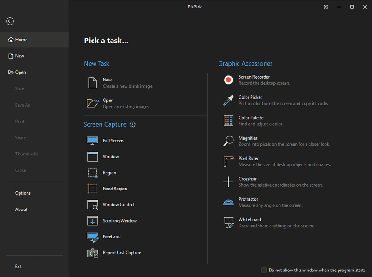Select New in the sidebar menu
Screen dimensions: 372x277
coord(34,56)
